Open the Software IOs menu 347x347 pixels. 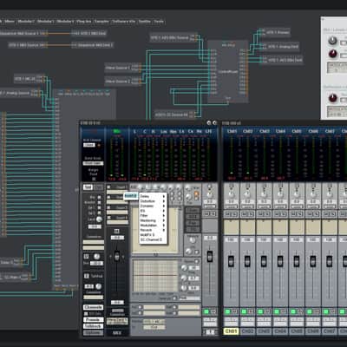coord(123,22)
